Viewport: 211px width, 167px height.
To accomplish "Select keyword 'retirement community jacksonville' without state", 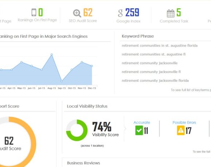I will point(150,63).
